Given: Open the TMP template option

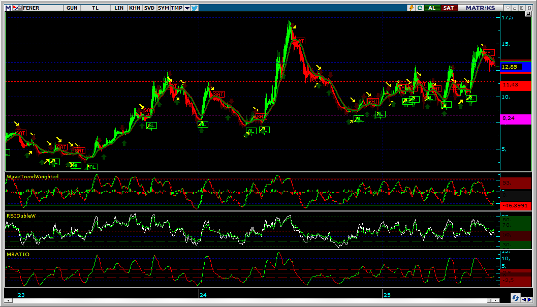Looking at the screenshot, I should 176,8.
